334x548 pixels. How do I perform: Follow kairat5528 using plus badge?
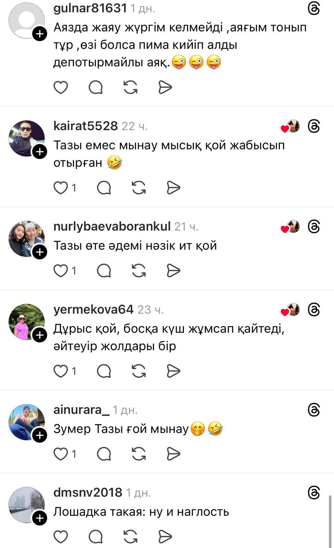pos(39,152)
